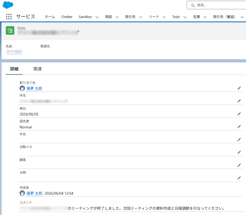Click the 日時 field label
The height and width of the screenshot is (215, 246).
(23, 172)
